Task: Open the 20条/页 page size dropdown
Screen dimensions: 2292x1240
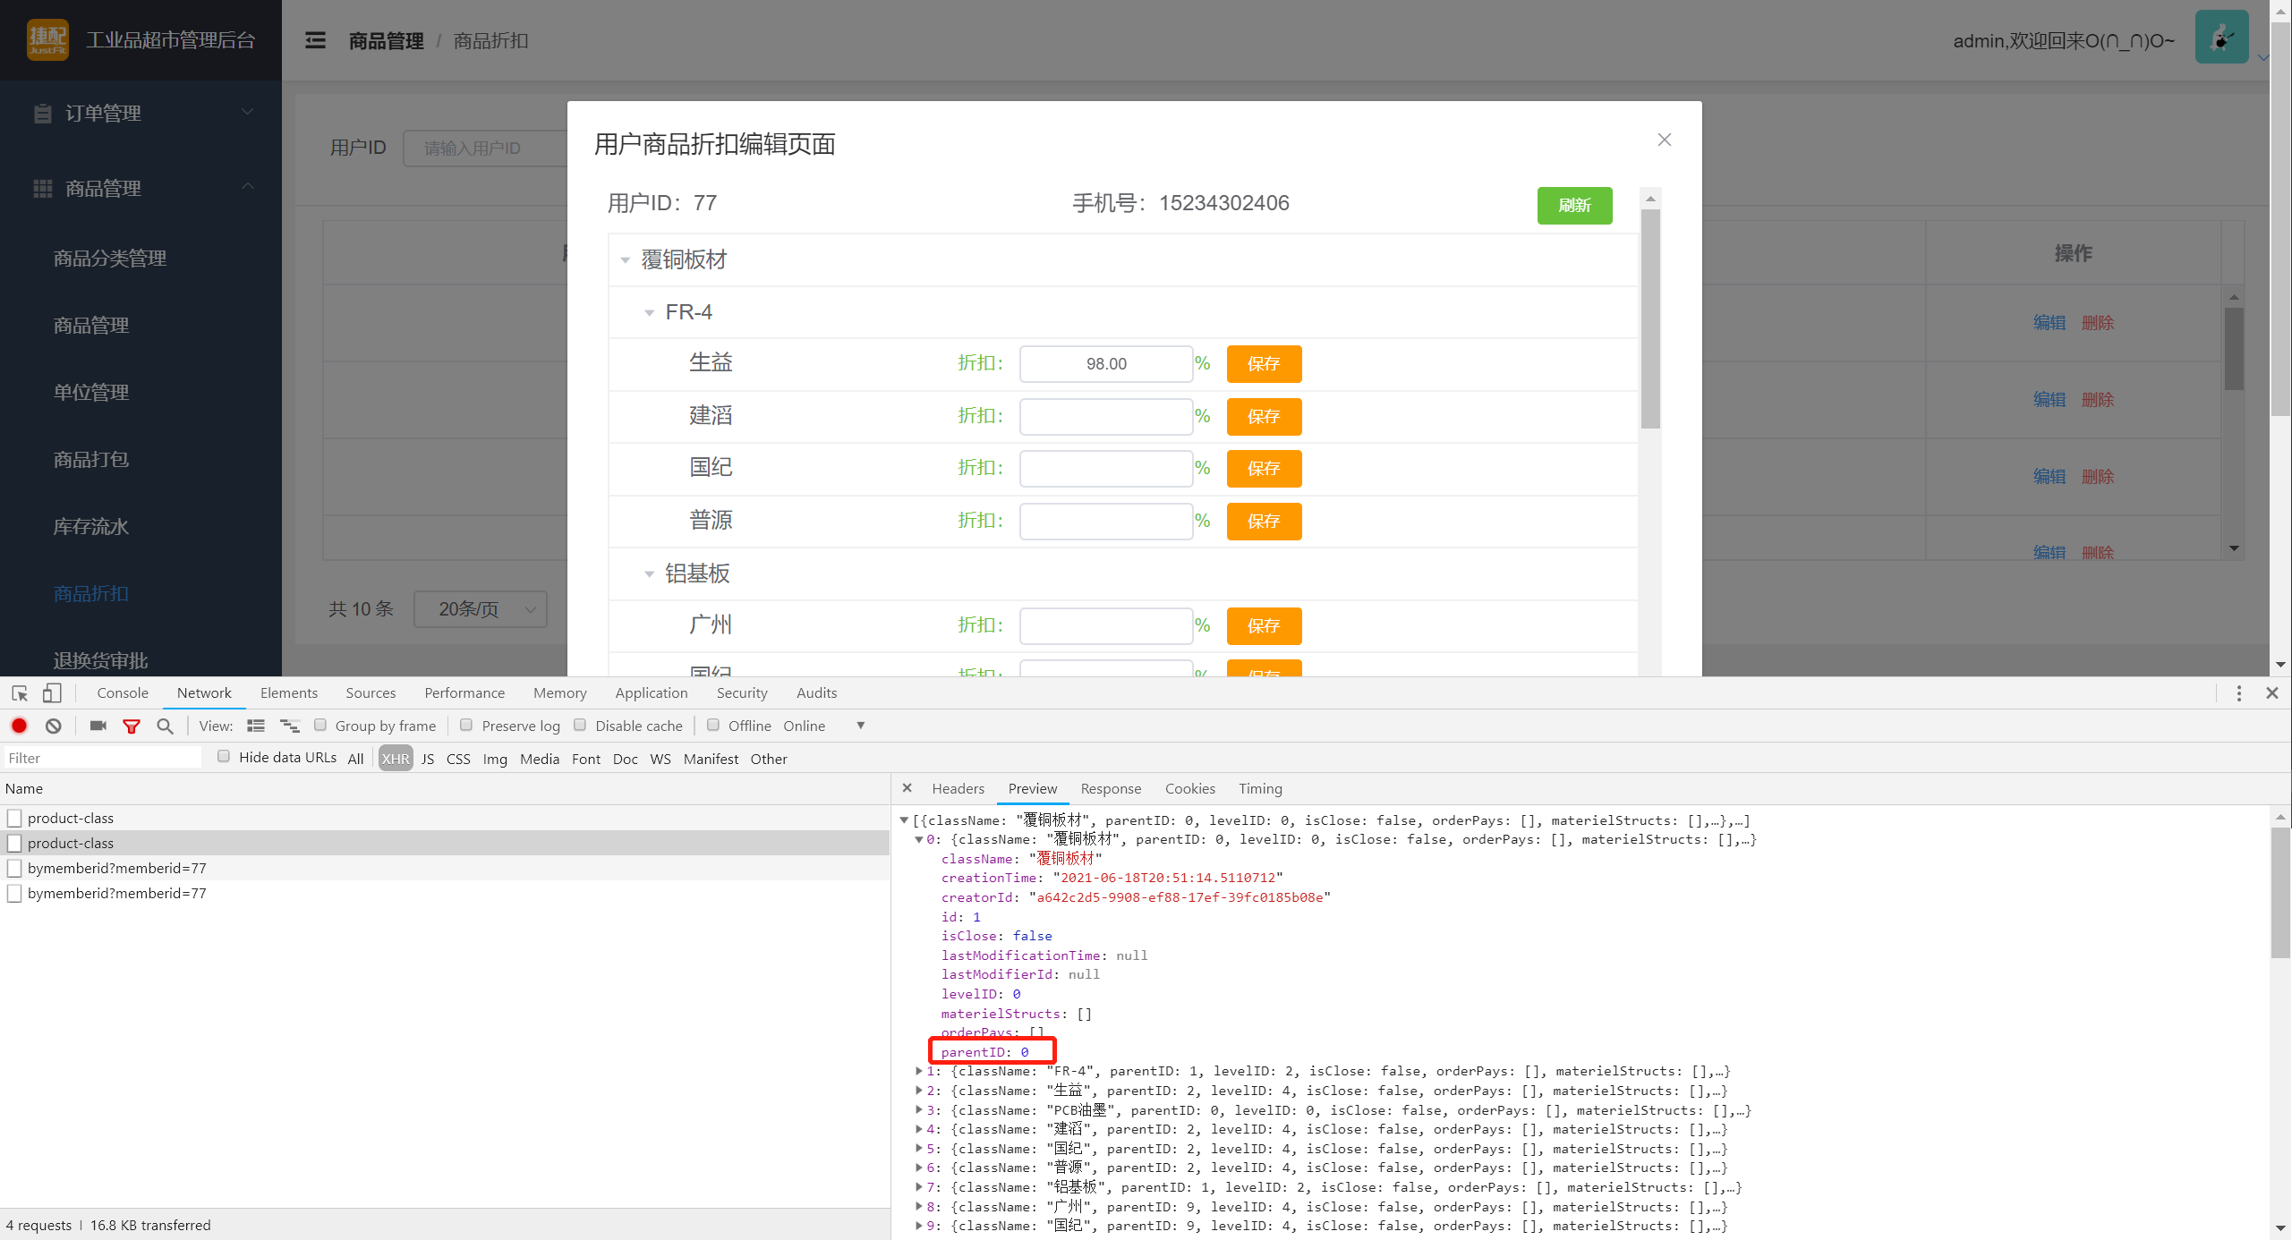Action: pyautogui.click(x=481, y=609)
